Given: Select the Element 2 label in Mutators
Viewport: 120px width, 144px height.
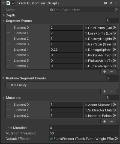Looking at the screenshot, I should (21, 116).
